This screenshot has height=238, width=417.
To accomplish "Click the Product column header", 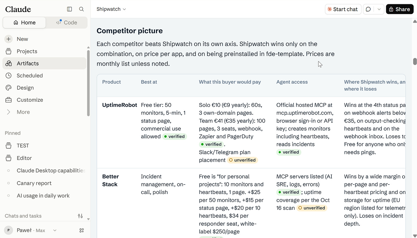I will [x=111, y=82].
